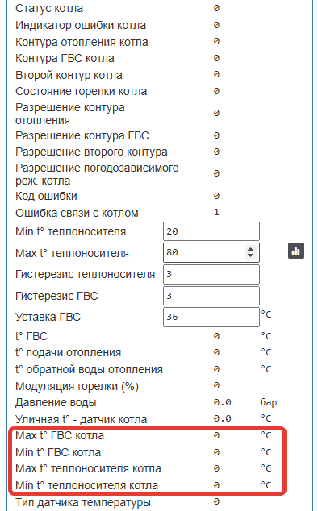The height and width of the screenshot is (511, 318).
Task: Select the Гистерезис теплоносителя input field
Action: [x=211, y=274]
